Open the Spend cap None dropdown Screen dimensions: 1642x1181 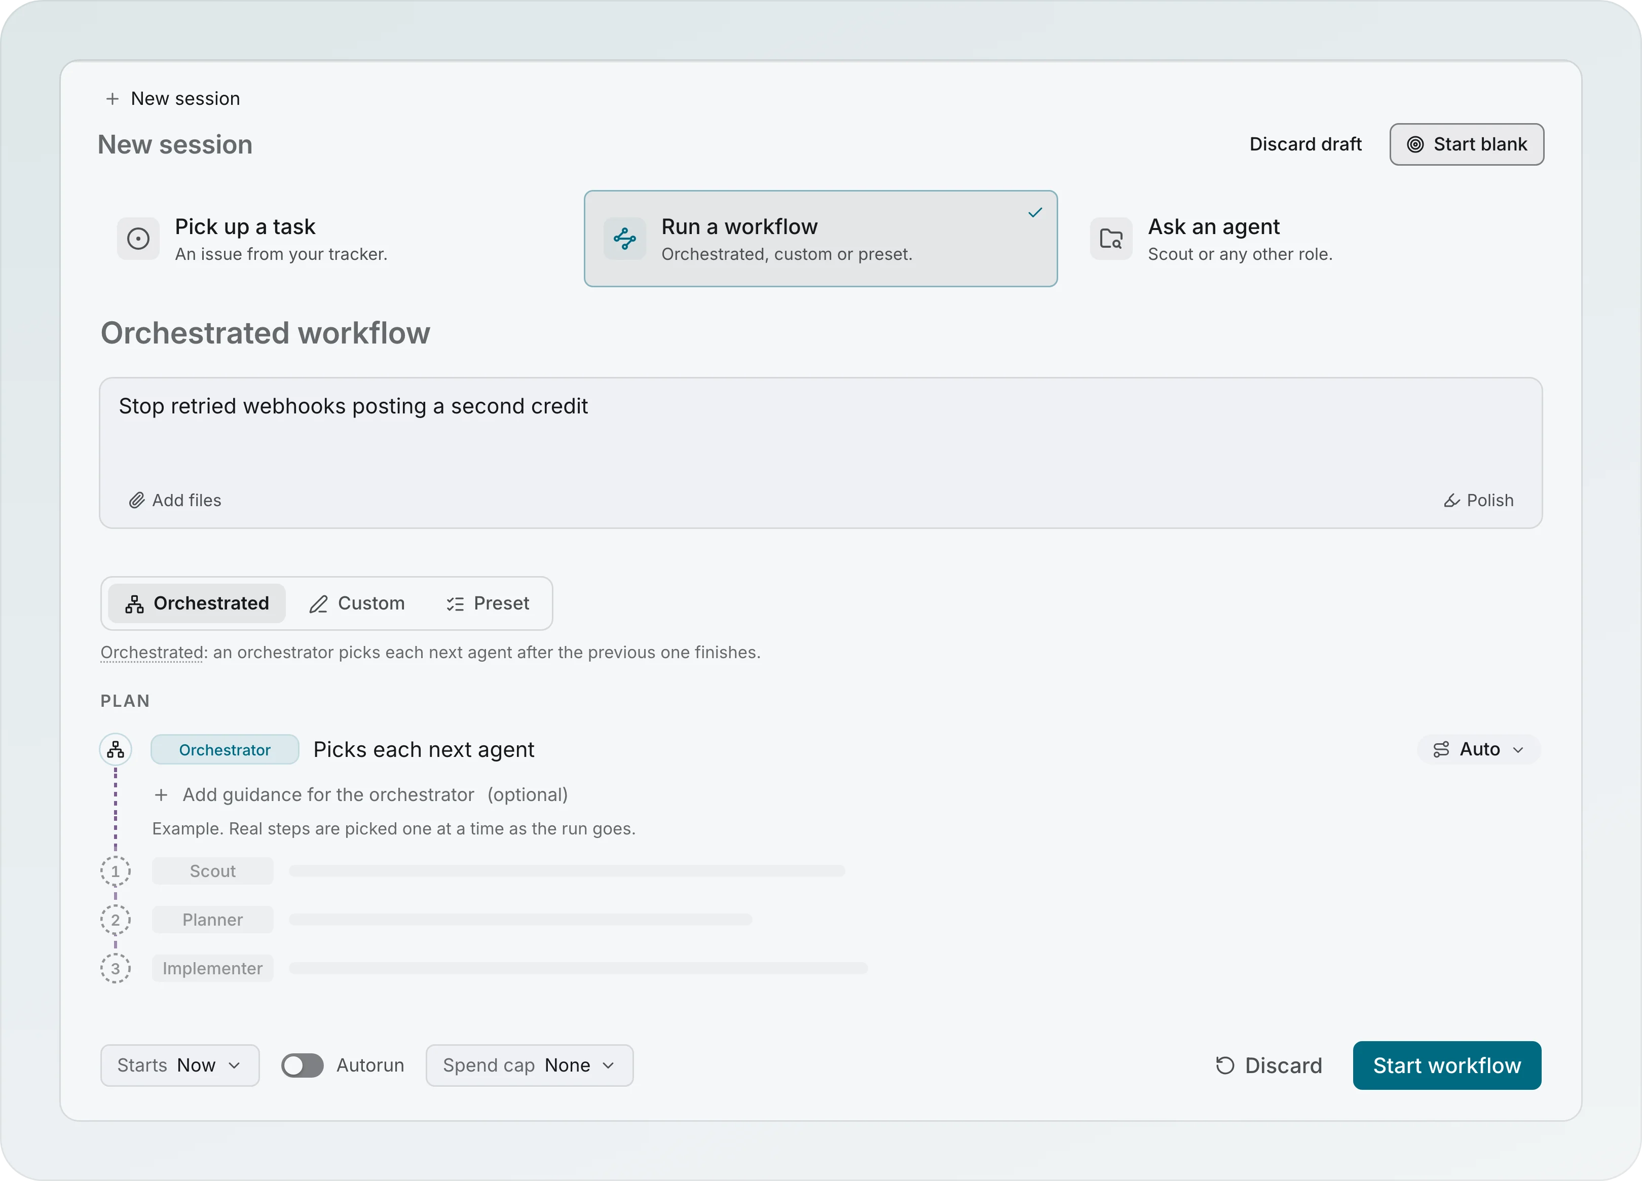[x=529, y=1065]
